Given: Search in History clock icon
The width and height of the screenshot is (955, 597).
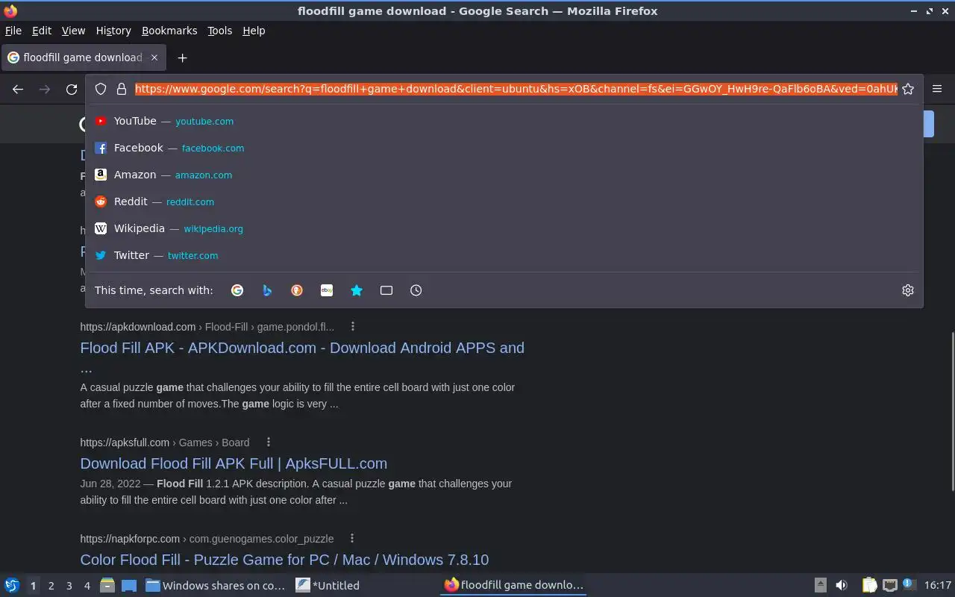Looking at the screenshot, I should [x=416, y=290].
